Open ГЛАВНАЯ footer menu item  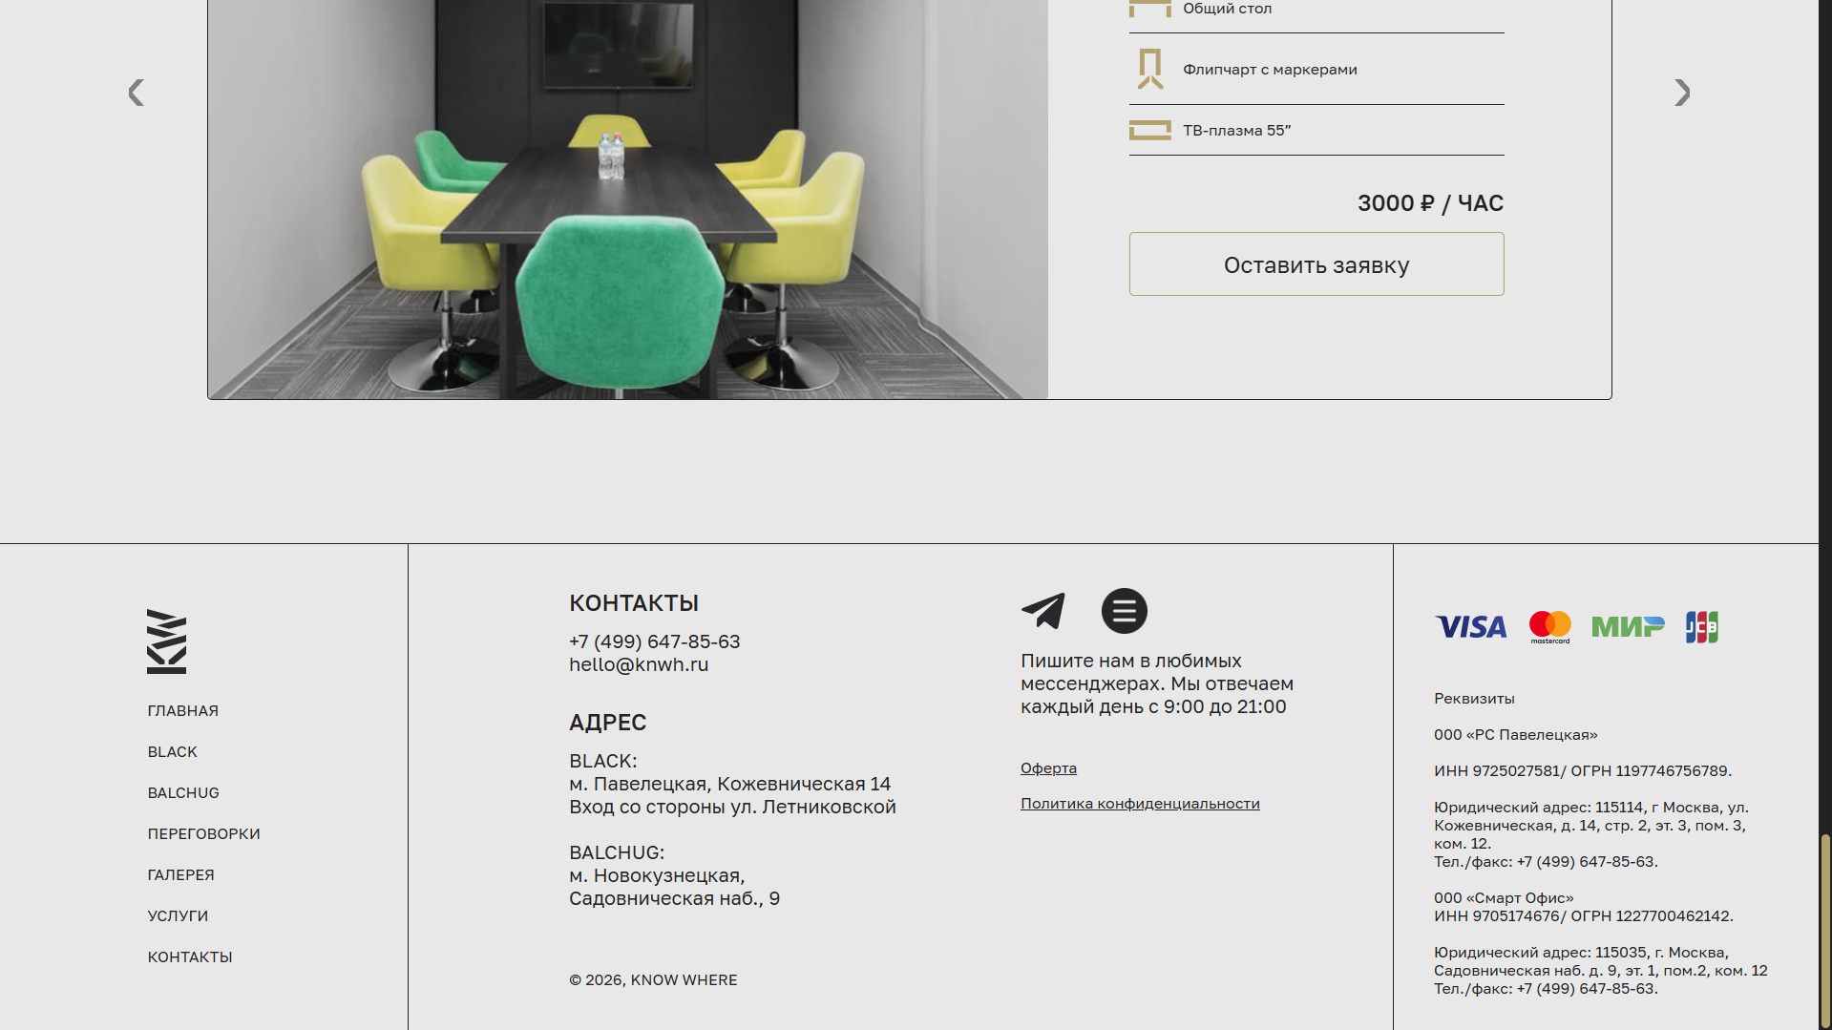(x=183, y=711)
